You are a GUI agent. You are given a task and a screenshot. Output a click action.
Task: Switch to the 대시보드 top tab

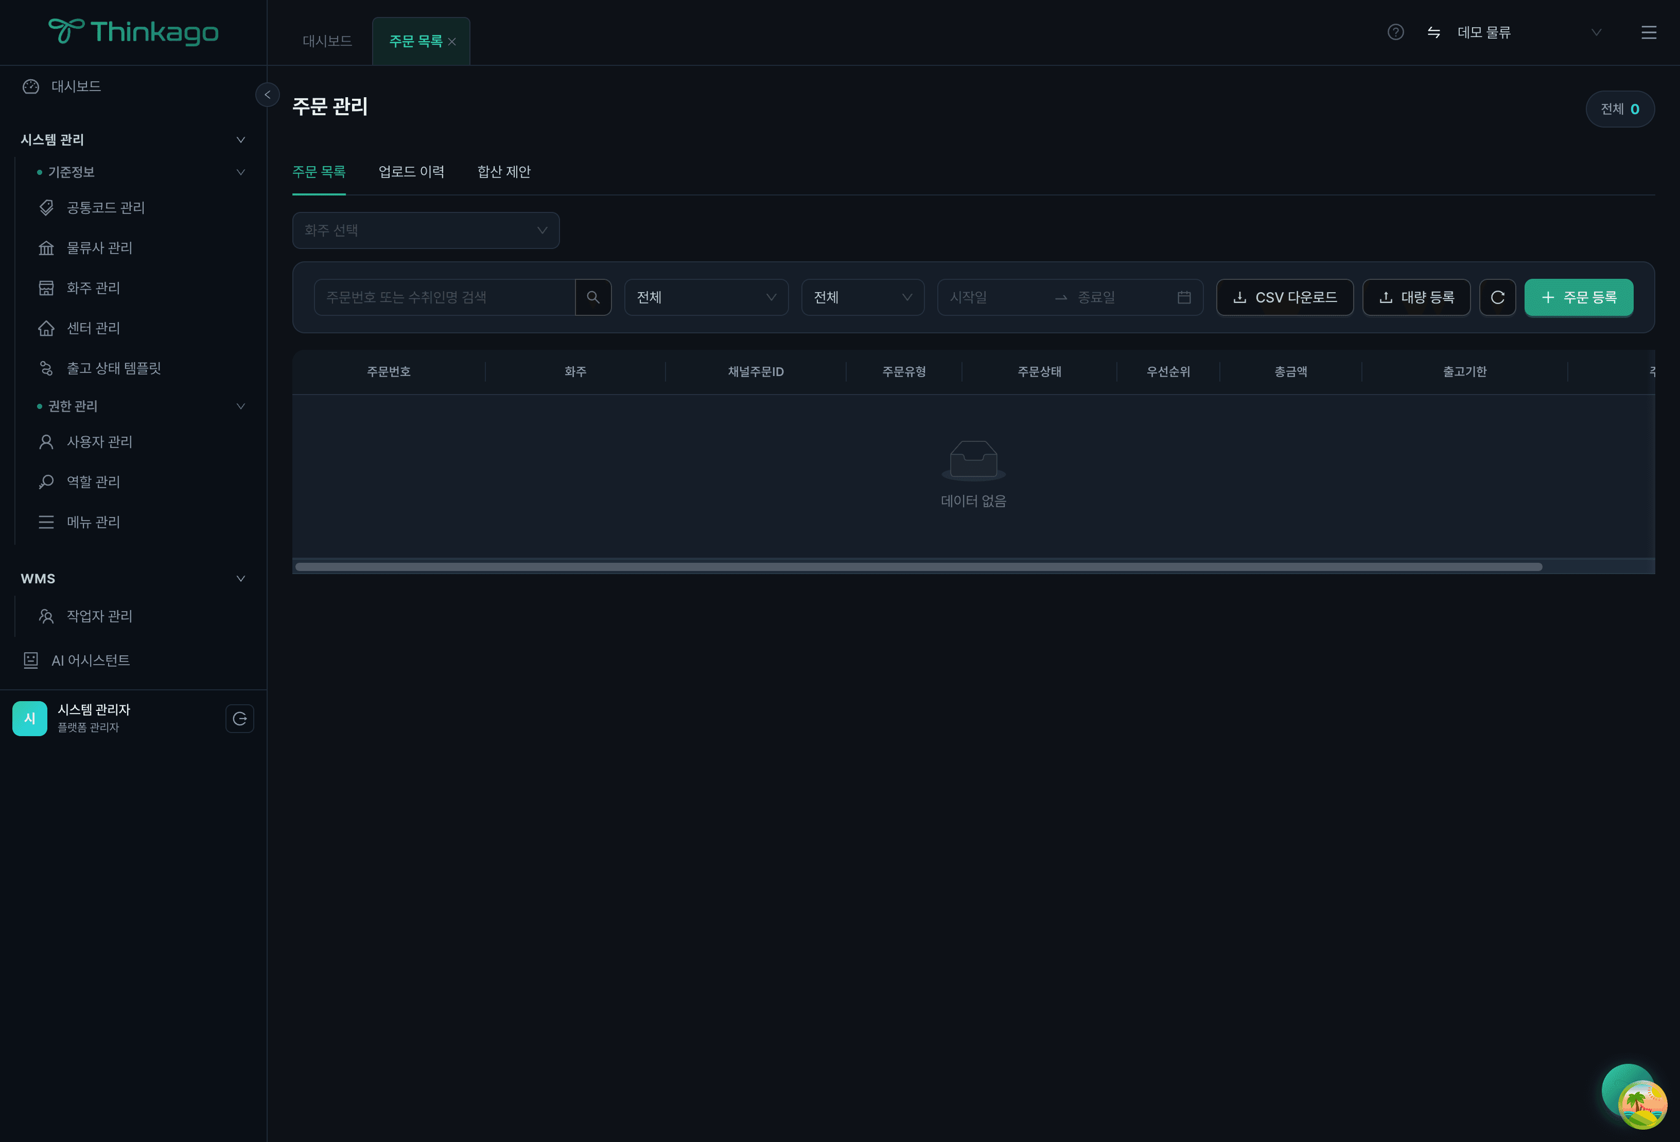coord(327,41)
